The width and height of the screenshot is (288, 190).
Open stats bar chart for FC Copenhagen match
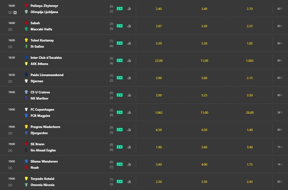coord(129,112)
